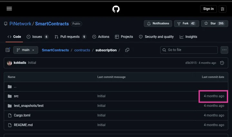Open the three-dot more options menu
Image resolution: width=232 pixels, height=137 pixels.
[x=224, y=50]
